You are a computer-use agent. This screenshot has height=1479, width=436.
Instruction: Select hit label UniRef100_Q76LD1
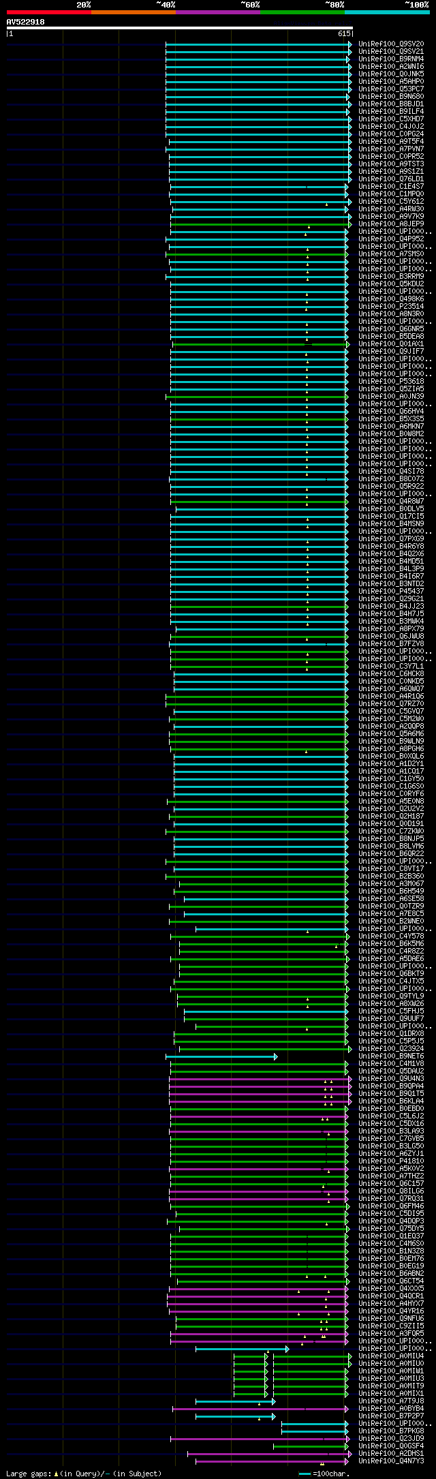tap(391, 179)
